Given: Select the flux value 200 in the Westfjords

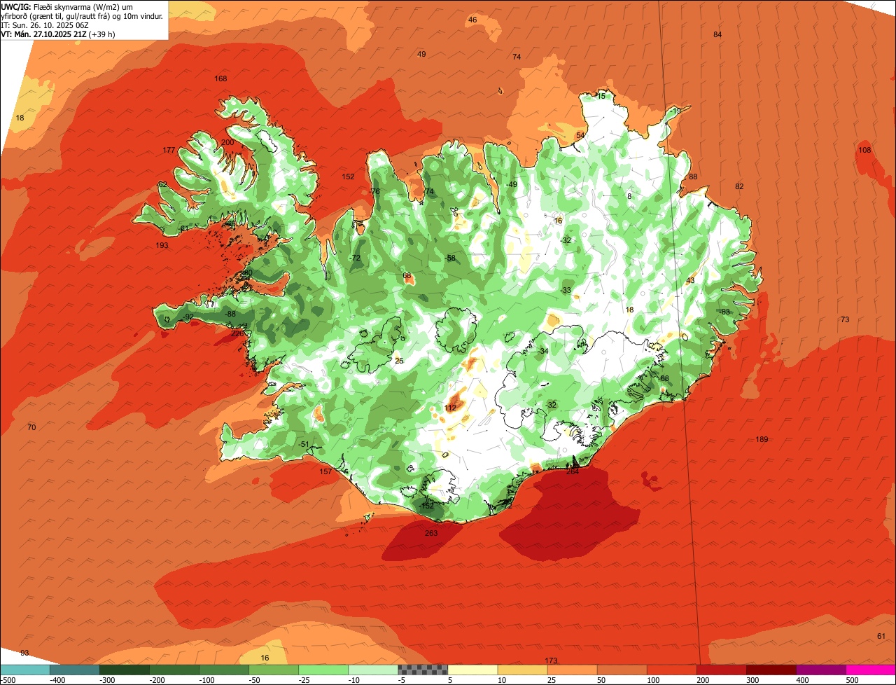Looking at the screenshot, I should [x=227, y=142].
